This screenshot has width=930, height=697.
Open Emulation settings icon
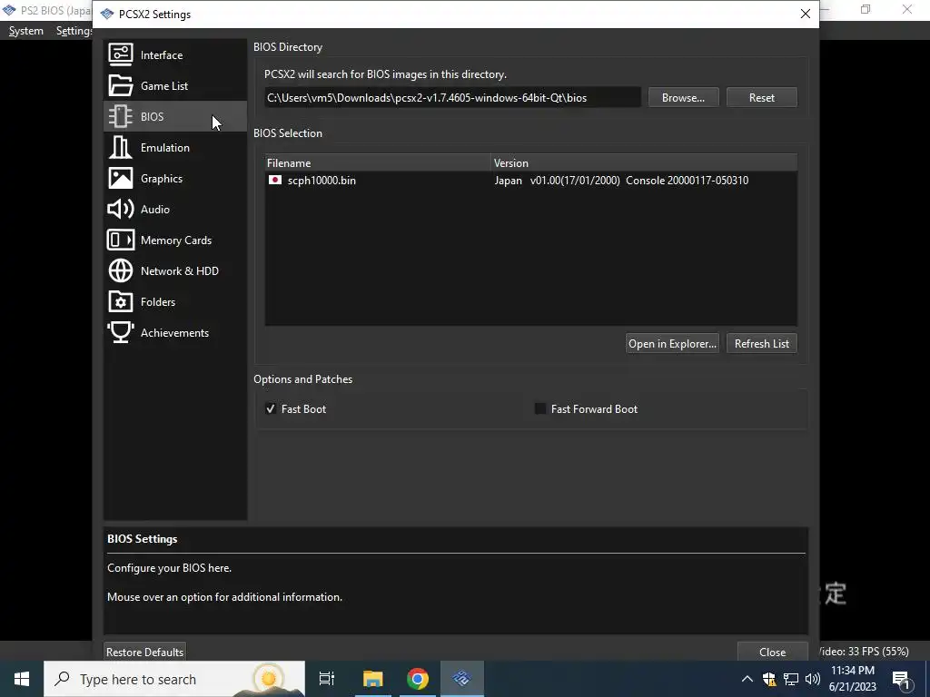coord(121,147)
